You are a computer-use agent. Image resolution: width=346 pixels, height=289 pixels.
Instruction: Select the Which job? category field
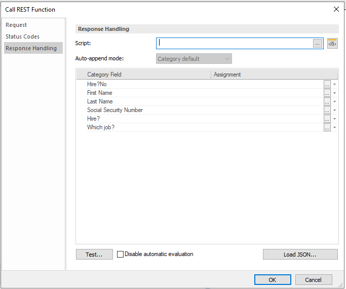pyautogui.click(x=101, y=127)
